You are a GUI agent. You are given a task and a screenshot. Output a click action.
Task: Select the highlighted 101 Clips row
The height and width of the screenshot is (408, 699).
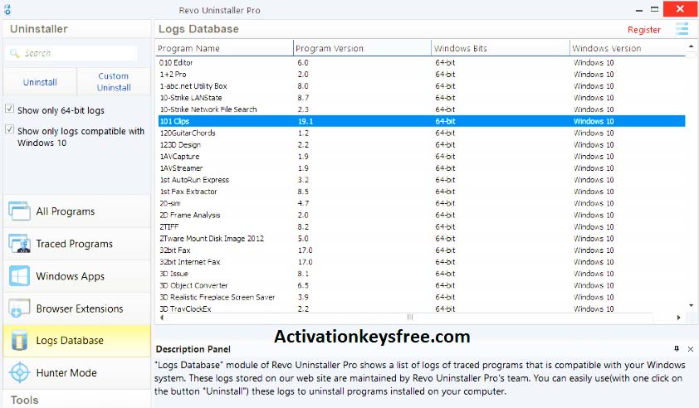pyautogui.click(x=422, y=121)
